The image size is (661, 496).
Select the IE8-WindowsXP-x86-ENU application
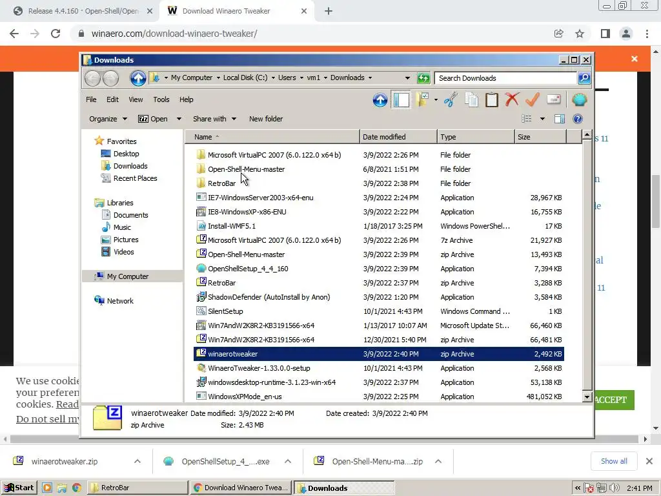coord(247,212)
